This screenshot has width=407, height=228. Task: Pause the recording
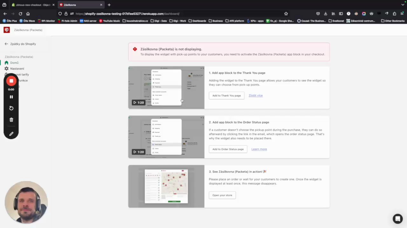11,97
